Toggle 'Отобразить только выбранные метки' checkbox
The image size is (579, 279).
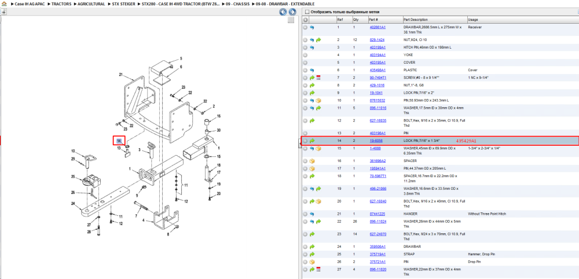click(306, 12)
